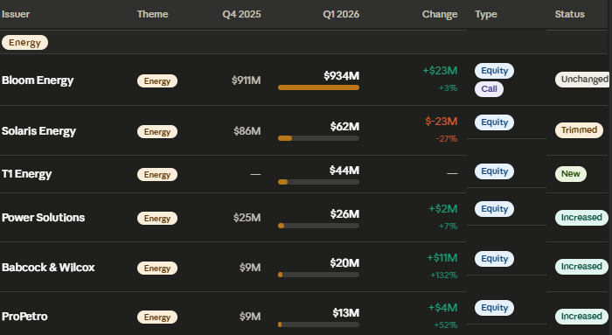Click the Trimmed status badge
The height and width of the screenshot is (335, 612).
579,130
